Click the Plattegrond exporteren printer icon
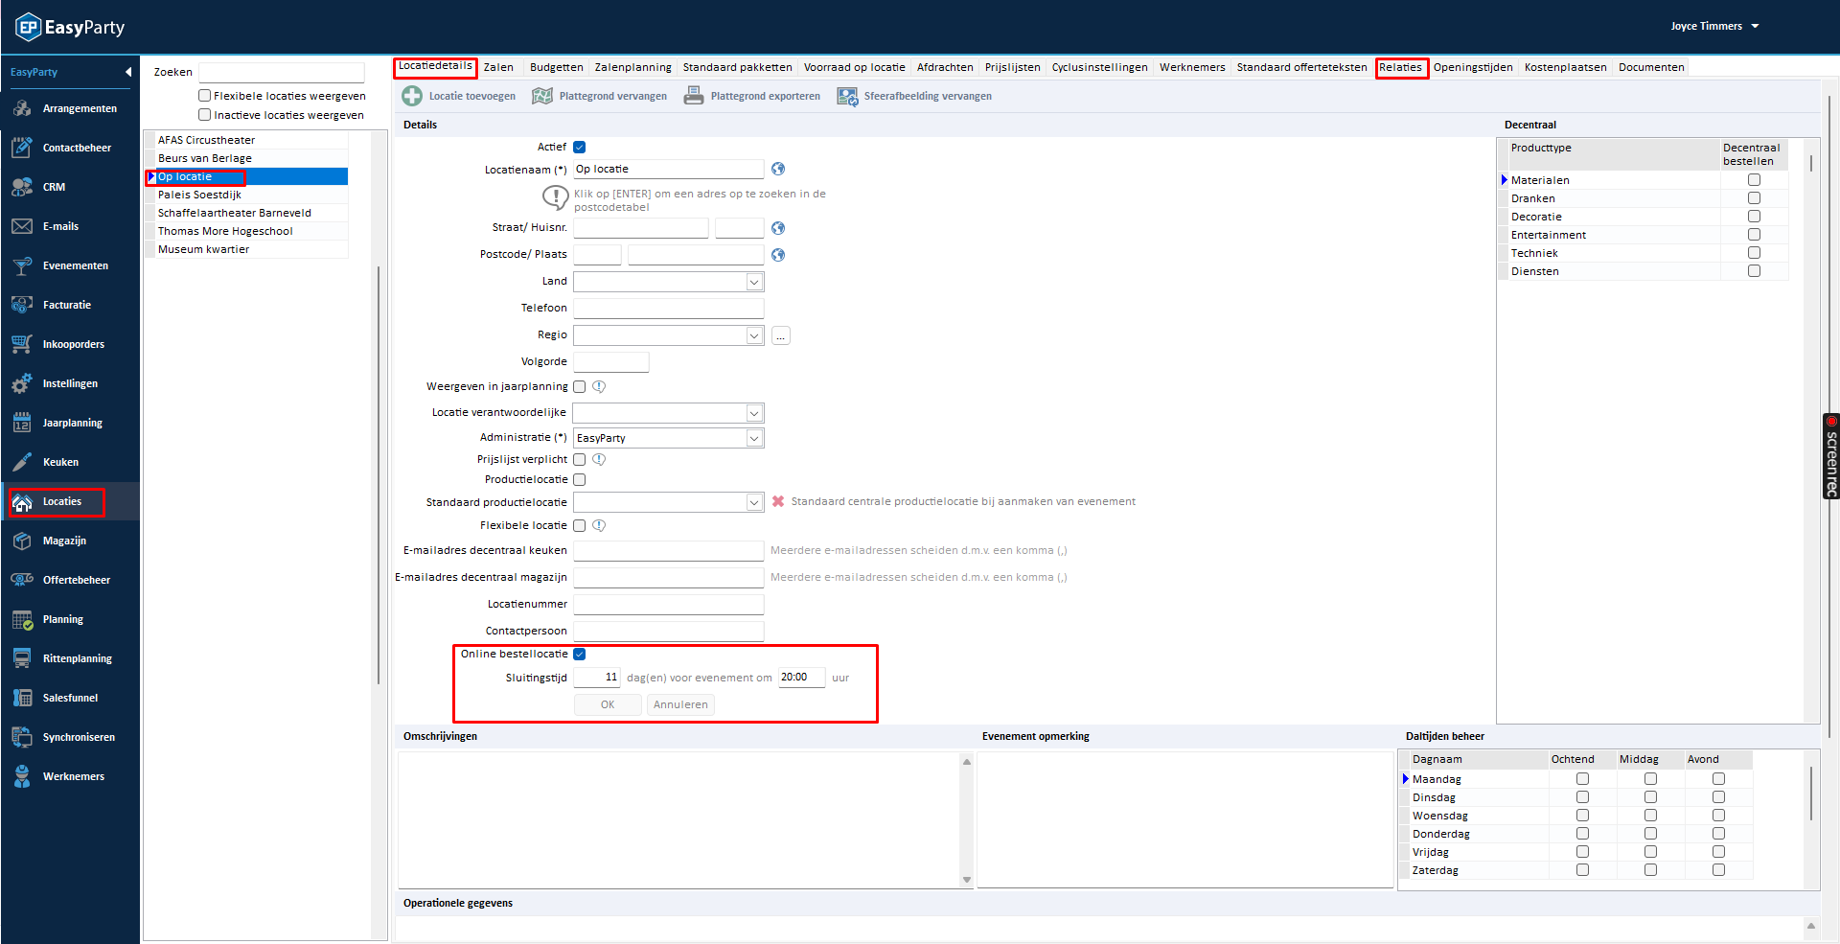Viewport: 1840px width, 944px height. 694,96
